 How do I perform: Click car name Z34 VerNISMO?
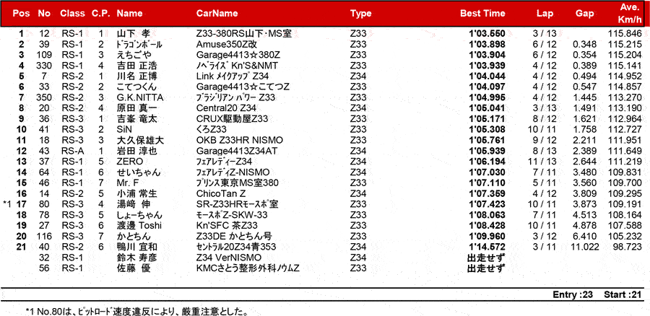click(x=227, y=258)
